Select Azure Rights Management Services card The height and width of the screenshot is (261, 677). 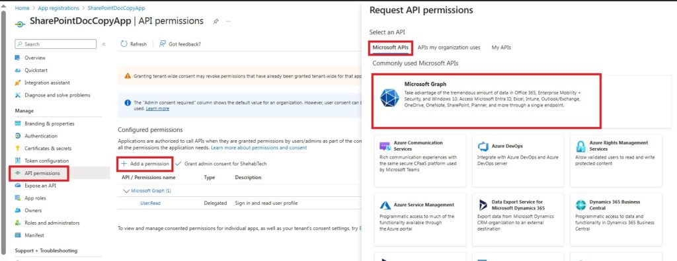click(x=616, y=161)
